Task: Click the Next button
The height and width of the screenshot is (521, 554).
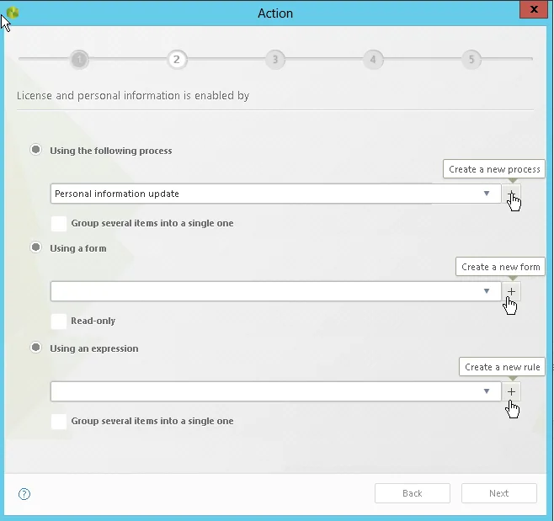Action: click(499, 493)
